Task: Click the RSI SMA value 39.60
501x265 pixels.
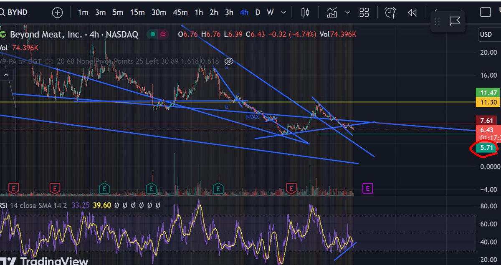Action: [x=102, y=205]
